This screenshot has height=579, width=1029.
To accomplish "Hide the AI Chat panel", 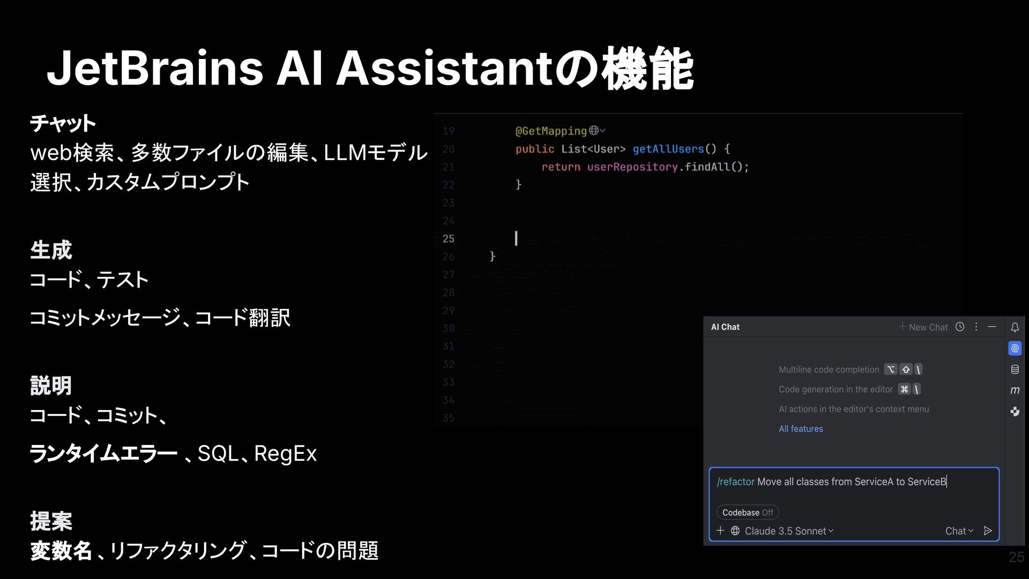I will tap(992, 327).
